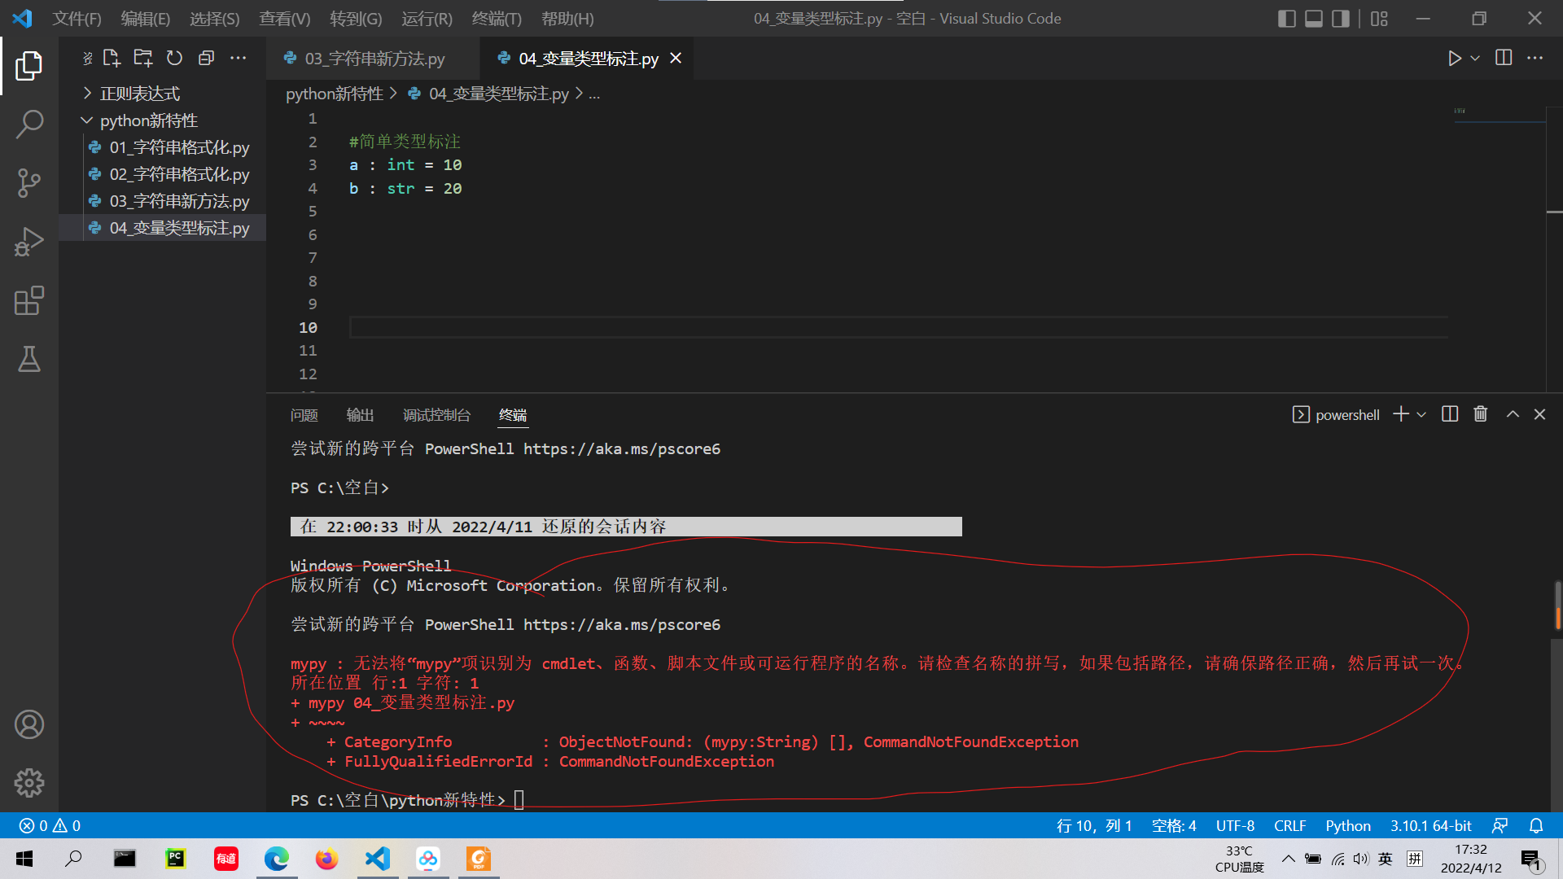The width and height of the screenshot is (1563, 879).
Task: Split the editor to the right
Action: click(x=1504, y=58)
